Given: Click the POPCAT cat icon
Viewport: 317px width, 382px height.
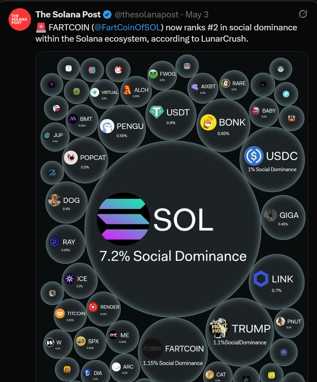Looking at the screenshot, I should tap(71, 158).
